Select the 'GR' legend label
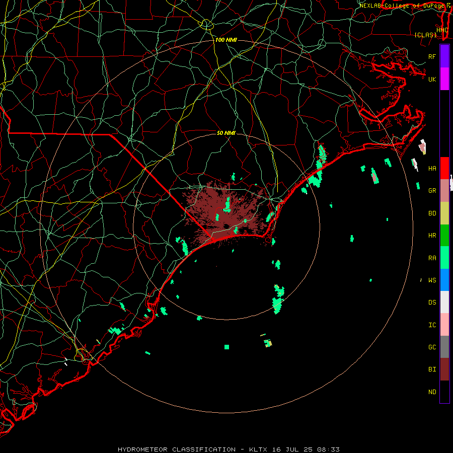453x453 pixels. pyautogui.click(x=432, y=191)
